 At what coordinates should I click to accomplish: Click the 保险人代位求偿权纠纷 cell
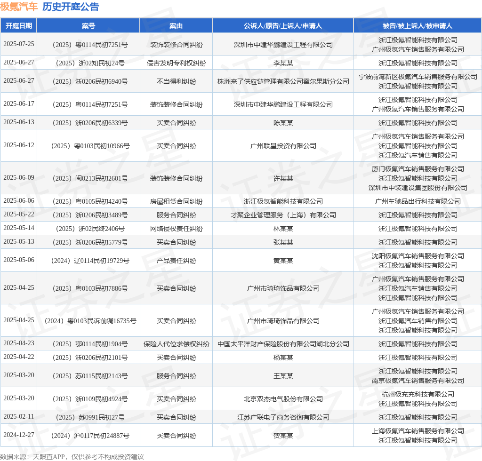point(176,344)
